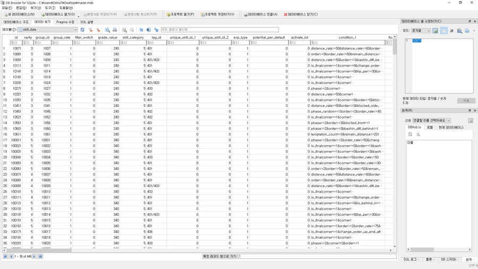Click the skill_category column header
This screenshot has width=478, height=269.
133,37
